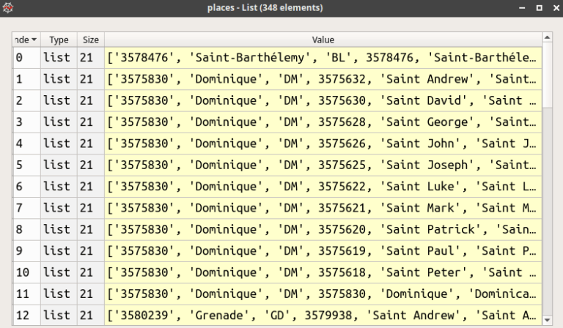Click the size 21 cell in row 9

(x=91, y=251)
